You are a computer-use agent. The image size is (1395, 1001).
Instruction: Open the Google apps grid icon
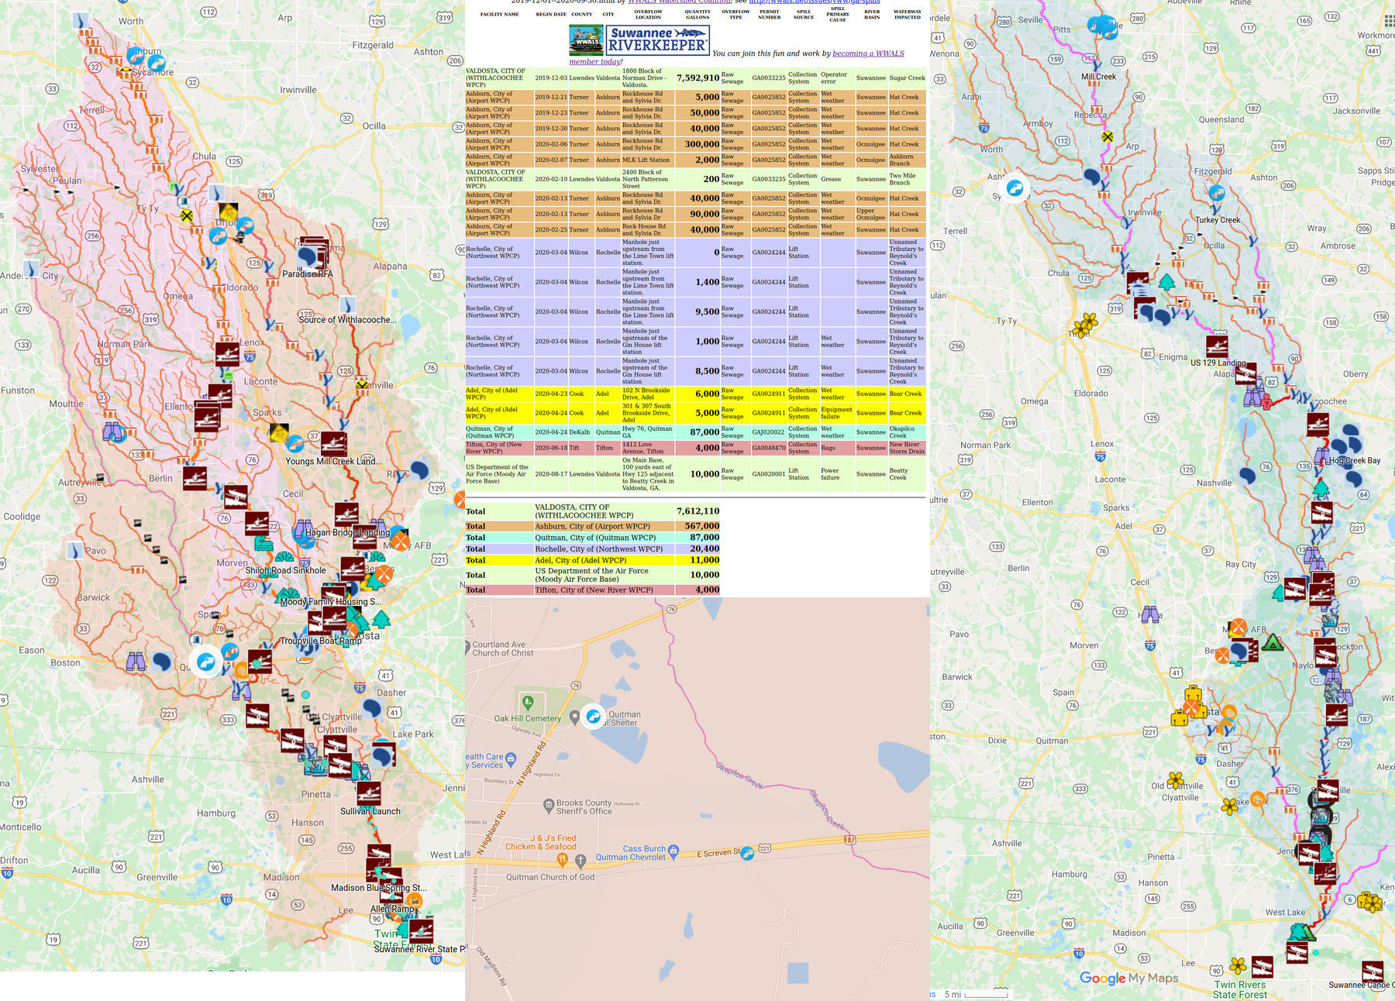(x=1390, y=22)
